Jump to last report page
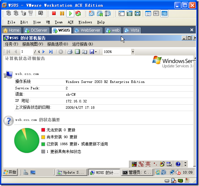The image size is (199, 186). point(51,52)
